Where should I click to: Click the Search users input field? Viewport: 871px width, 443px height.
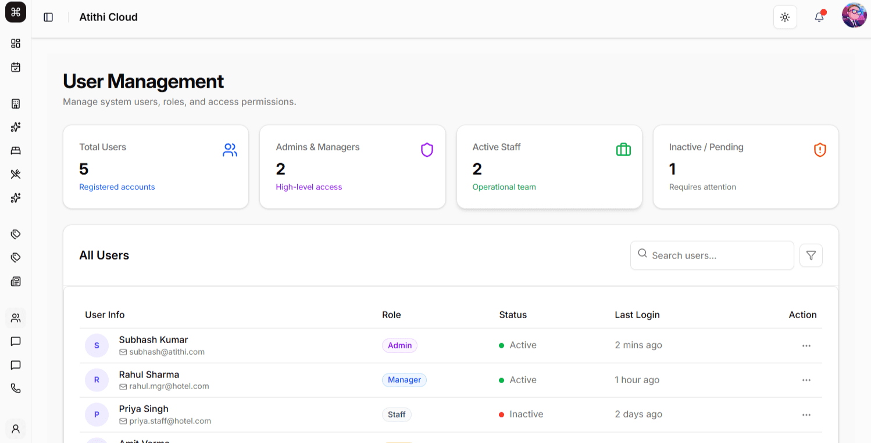(x=718, y=255)
